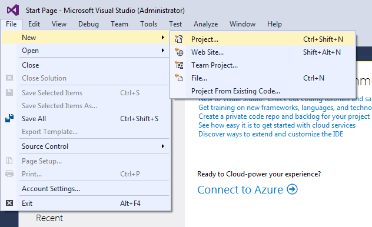Image resolution: width=372 pixels, height=227 pixels.
Task: Choose Save All menu entry
Action: [x=86, y=118]
